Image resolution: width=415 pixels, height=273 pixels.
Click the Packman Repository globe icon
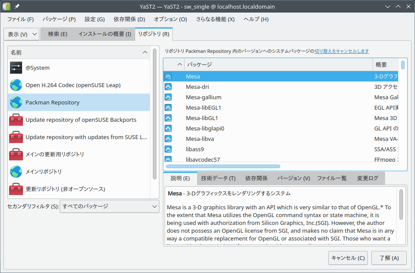pyautogui.click(x=16, y=102)
